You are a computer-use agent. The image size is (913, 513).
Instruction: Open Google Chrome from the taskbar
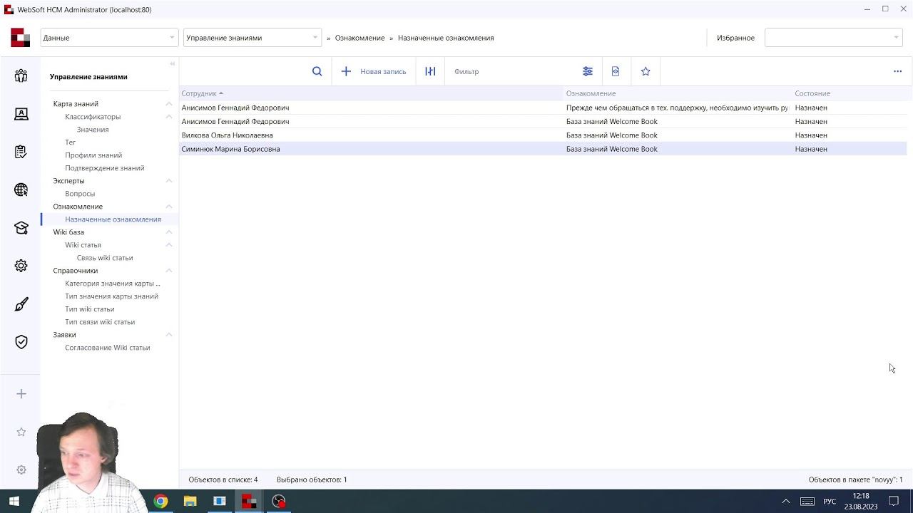pos(160,501)
